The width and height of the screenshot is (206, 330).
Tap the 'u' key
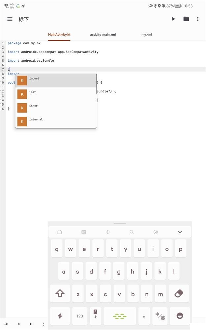coord(139,248)
